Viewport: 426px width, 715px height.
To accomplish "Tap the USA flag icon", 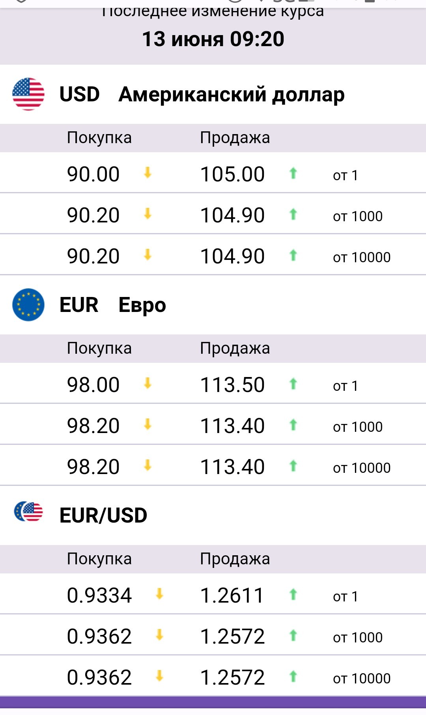I will (x=28, y=94).
